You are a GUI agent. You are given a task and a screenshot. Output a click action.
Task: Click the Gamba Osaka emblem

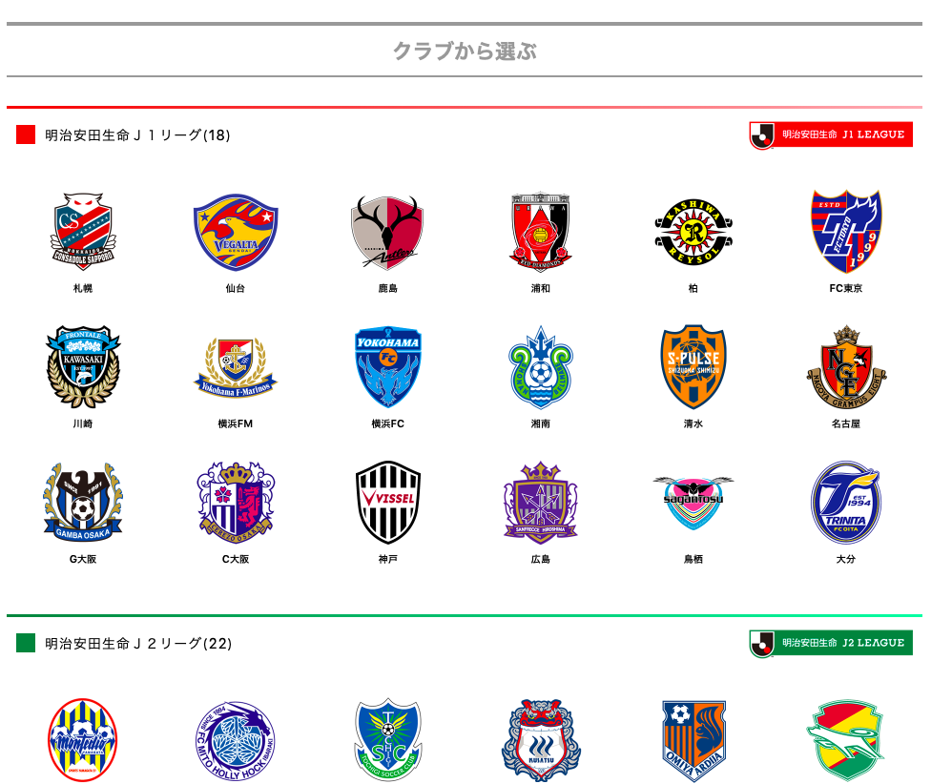tap(83, 502)
